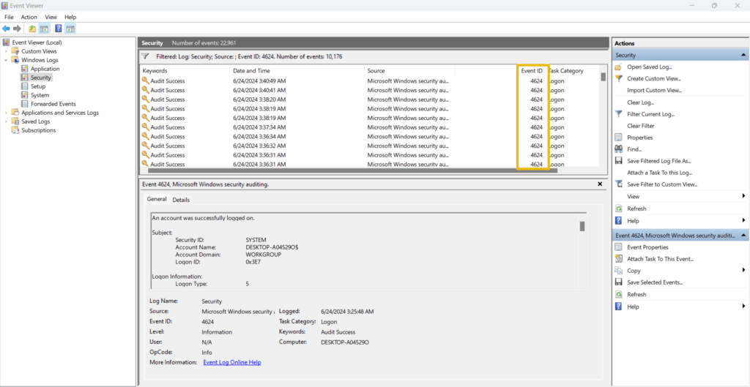The width and height of the screenshot is (750, 387).
Task: Click Import Custom View action
Action: (x=654, y=90)
